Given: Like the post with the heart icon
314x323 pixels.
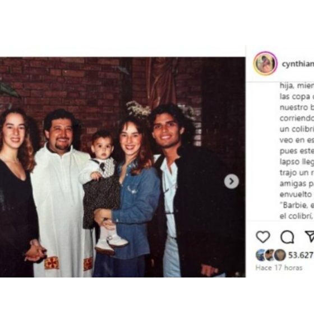Looking at the screenshot, I should 263,236.
